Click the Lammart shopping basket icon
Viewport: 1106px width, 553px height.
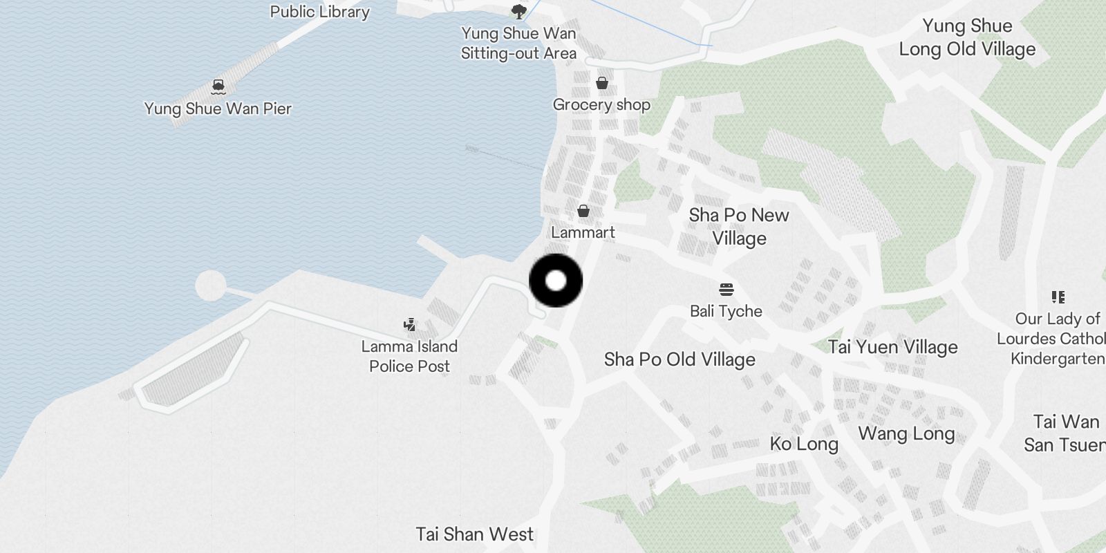(583, 211)
